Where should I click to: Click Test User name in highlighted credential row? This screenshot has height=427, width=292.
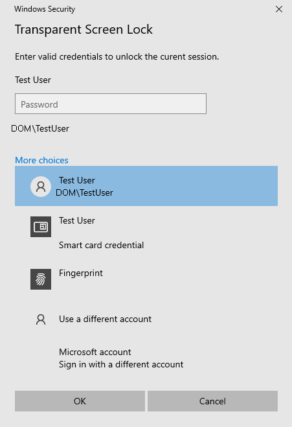tap(77, 180)
